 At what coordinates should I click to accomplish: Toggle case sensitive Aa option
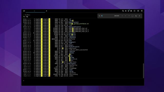click(x=136, y=16)
